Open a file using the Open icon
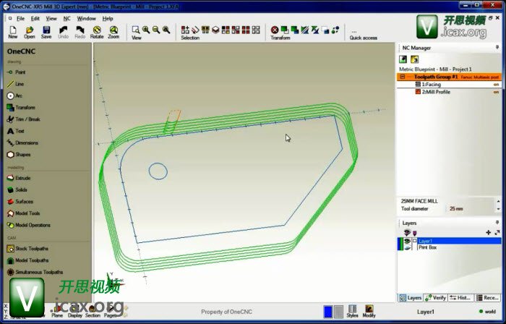The width and height of the screenshot is (506, 324). pyautogui.click(x=30, y=33)
